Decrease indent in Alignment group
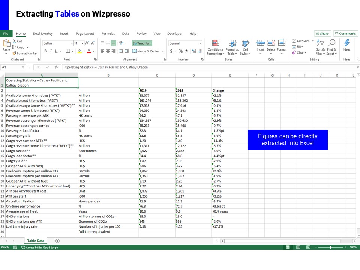The height and width of the screenshot is (270, 360). (x=121, y=51)
